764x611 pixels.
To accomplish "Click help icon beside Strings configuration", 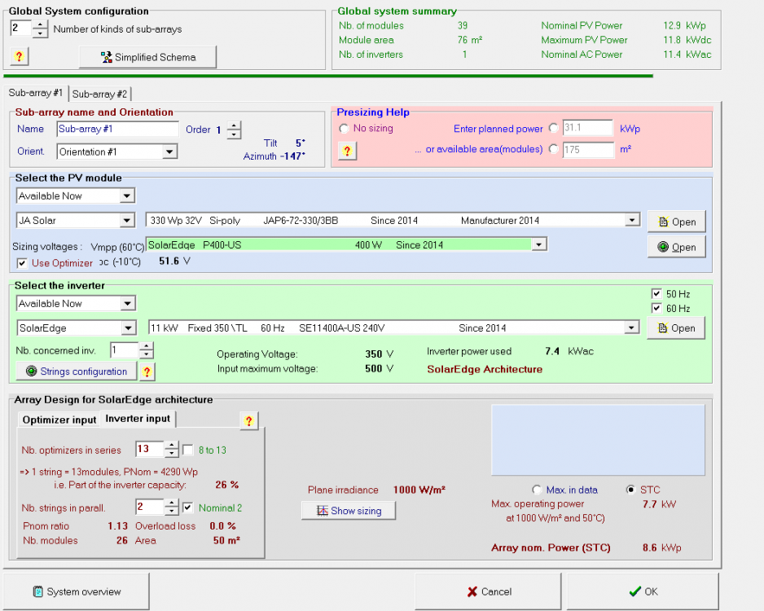I will click(x=147, y=371).
